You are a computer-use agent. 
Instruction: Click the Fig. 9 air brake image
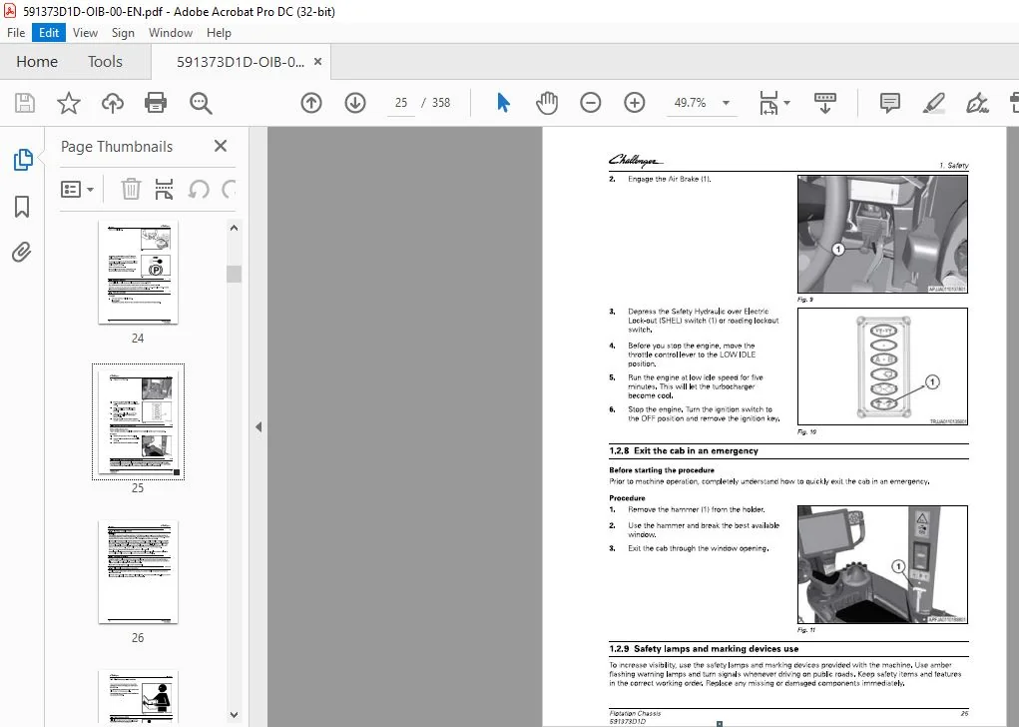[x=882, y=234]
